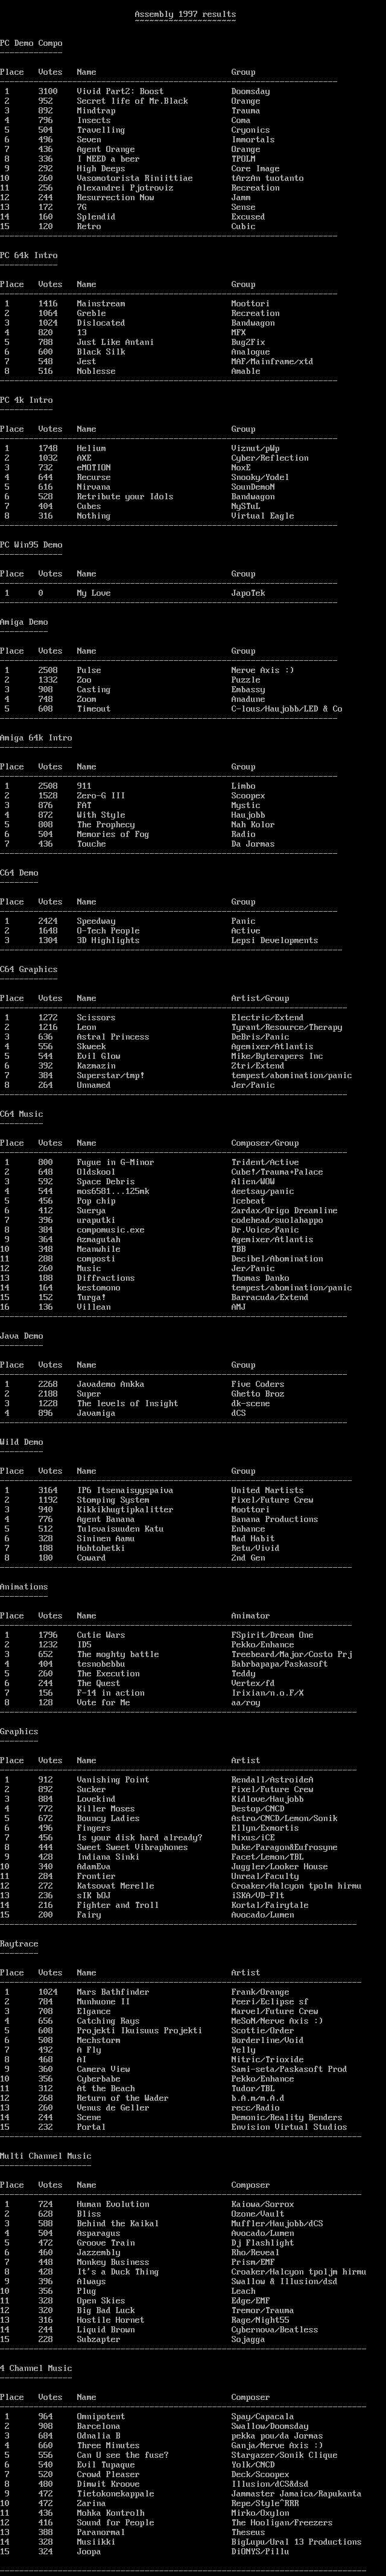Select 'Secret life of Mr.Black' entry
The width and height of the screenshot is (386, 2576).
click(132, 101)
